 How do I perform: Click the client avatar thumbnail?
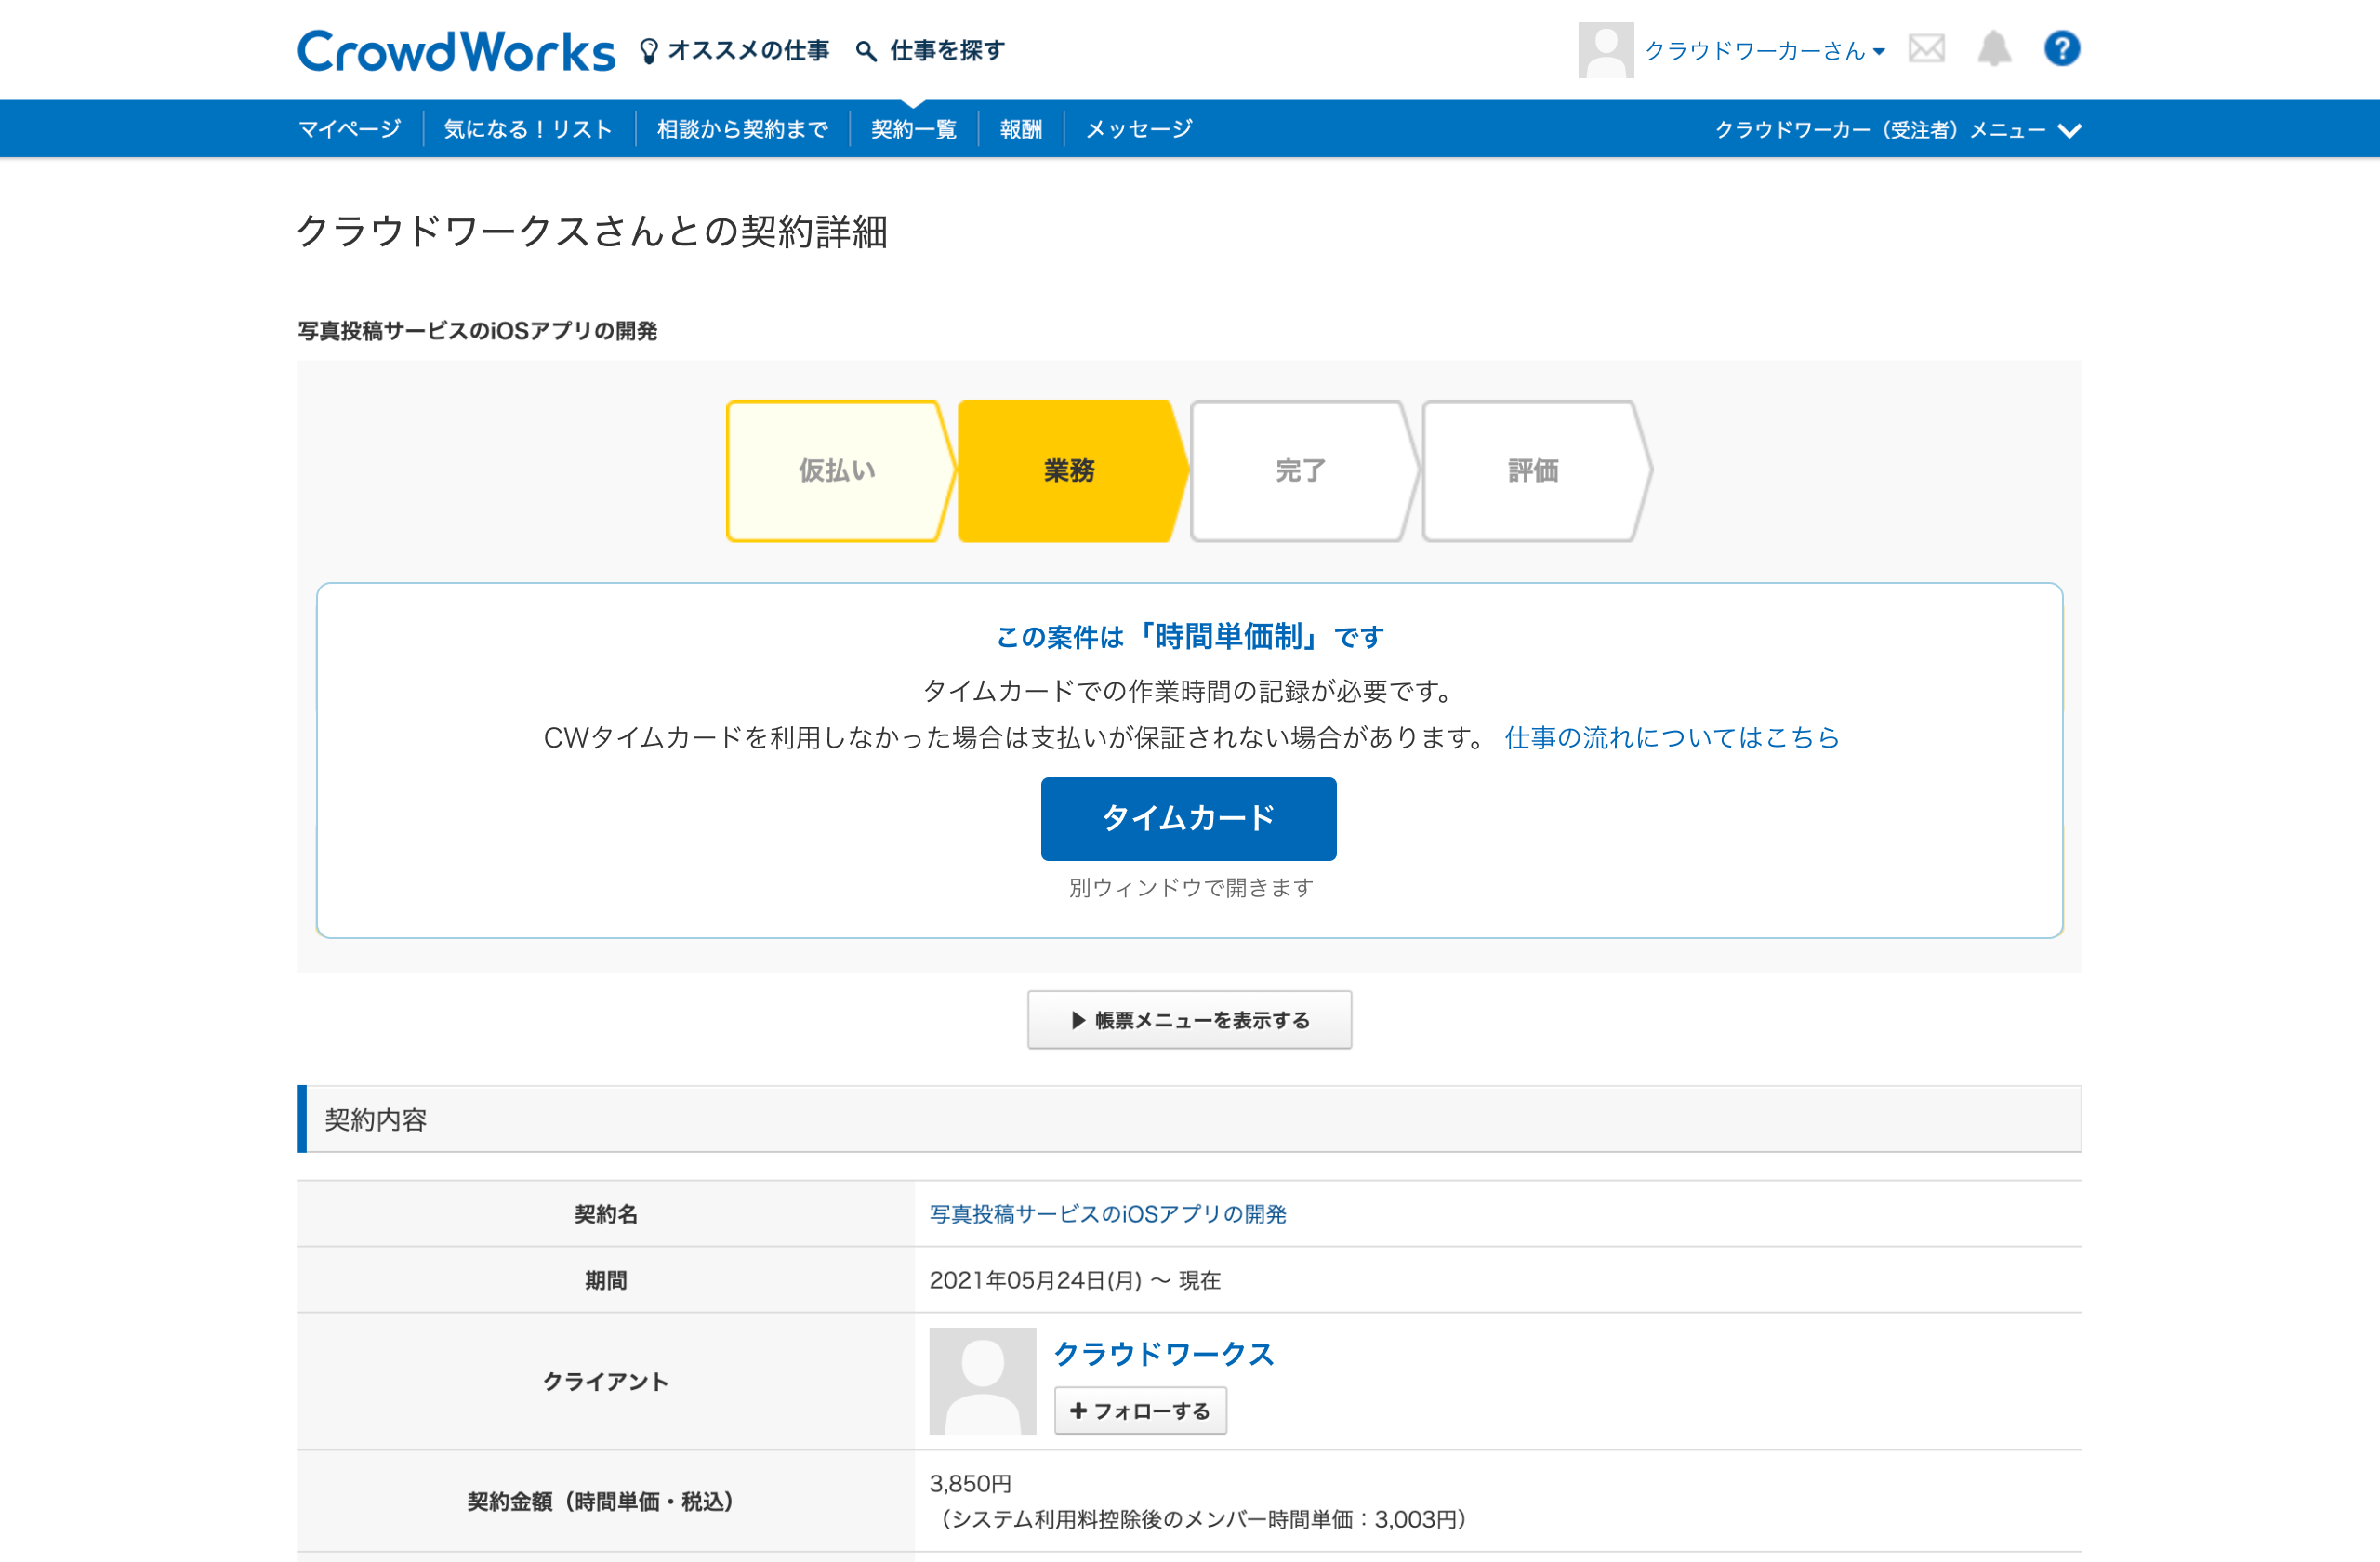click(x=982, y=1380)
